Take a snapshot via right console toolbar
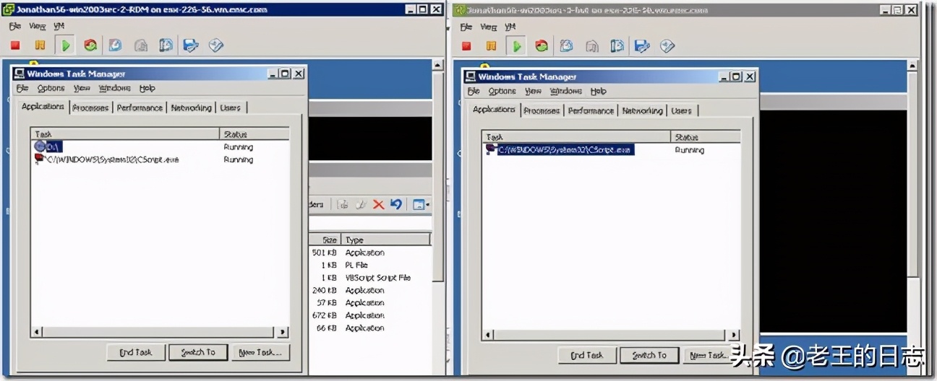The width and height of the screenshot is (937, 381). coord(567,46)
